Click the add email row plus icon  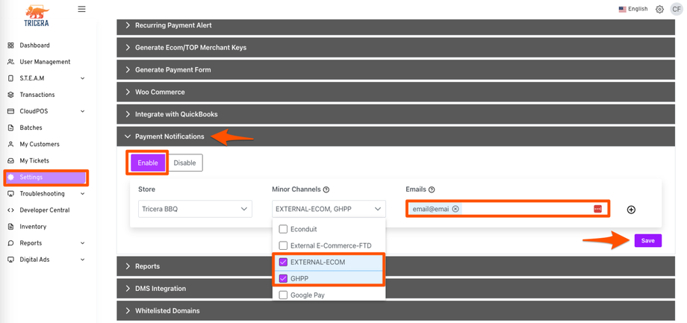[631, 210]
